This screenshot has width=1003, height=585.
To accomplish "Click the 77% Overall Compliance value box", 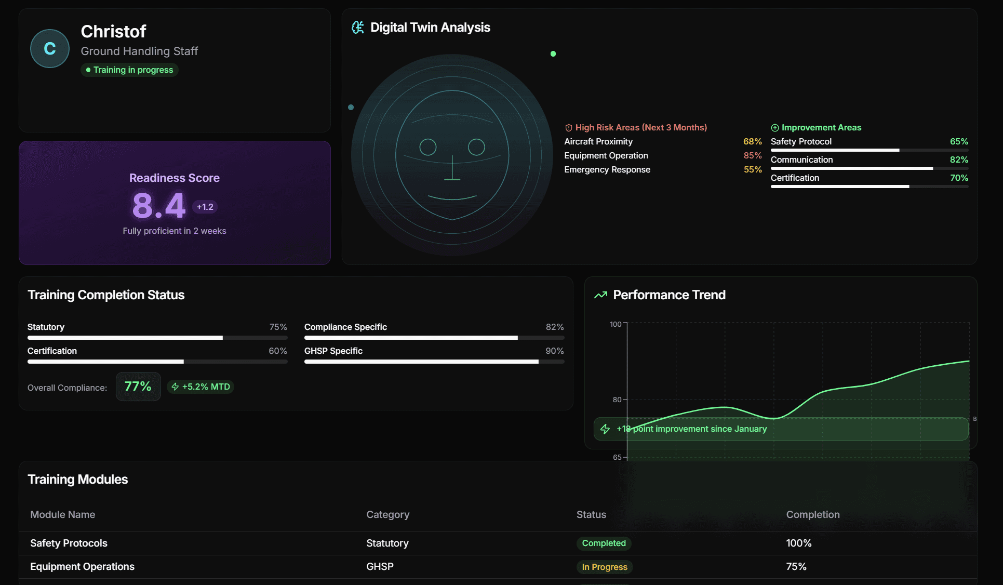I will (138, 387).
